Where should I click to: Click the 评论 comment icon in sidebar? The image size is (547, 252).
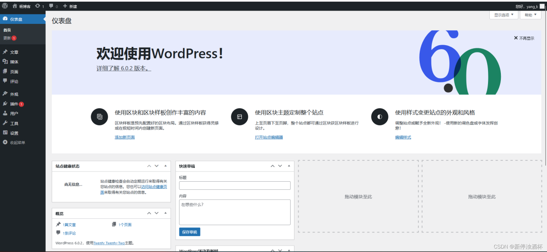tap(5, 81)
